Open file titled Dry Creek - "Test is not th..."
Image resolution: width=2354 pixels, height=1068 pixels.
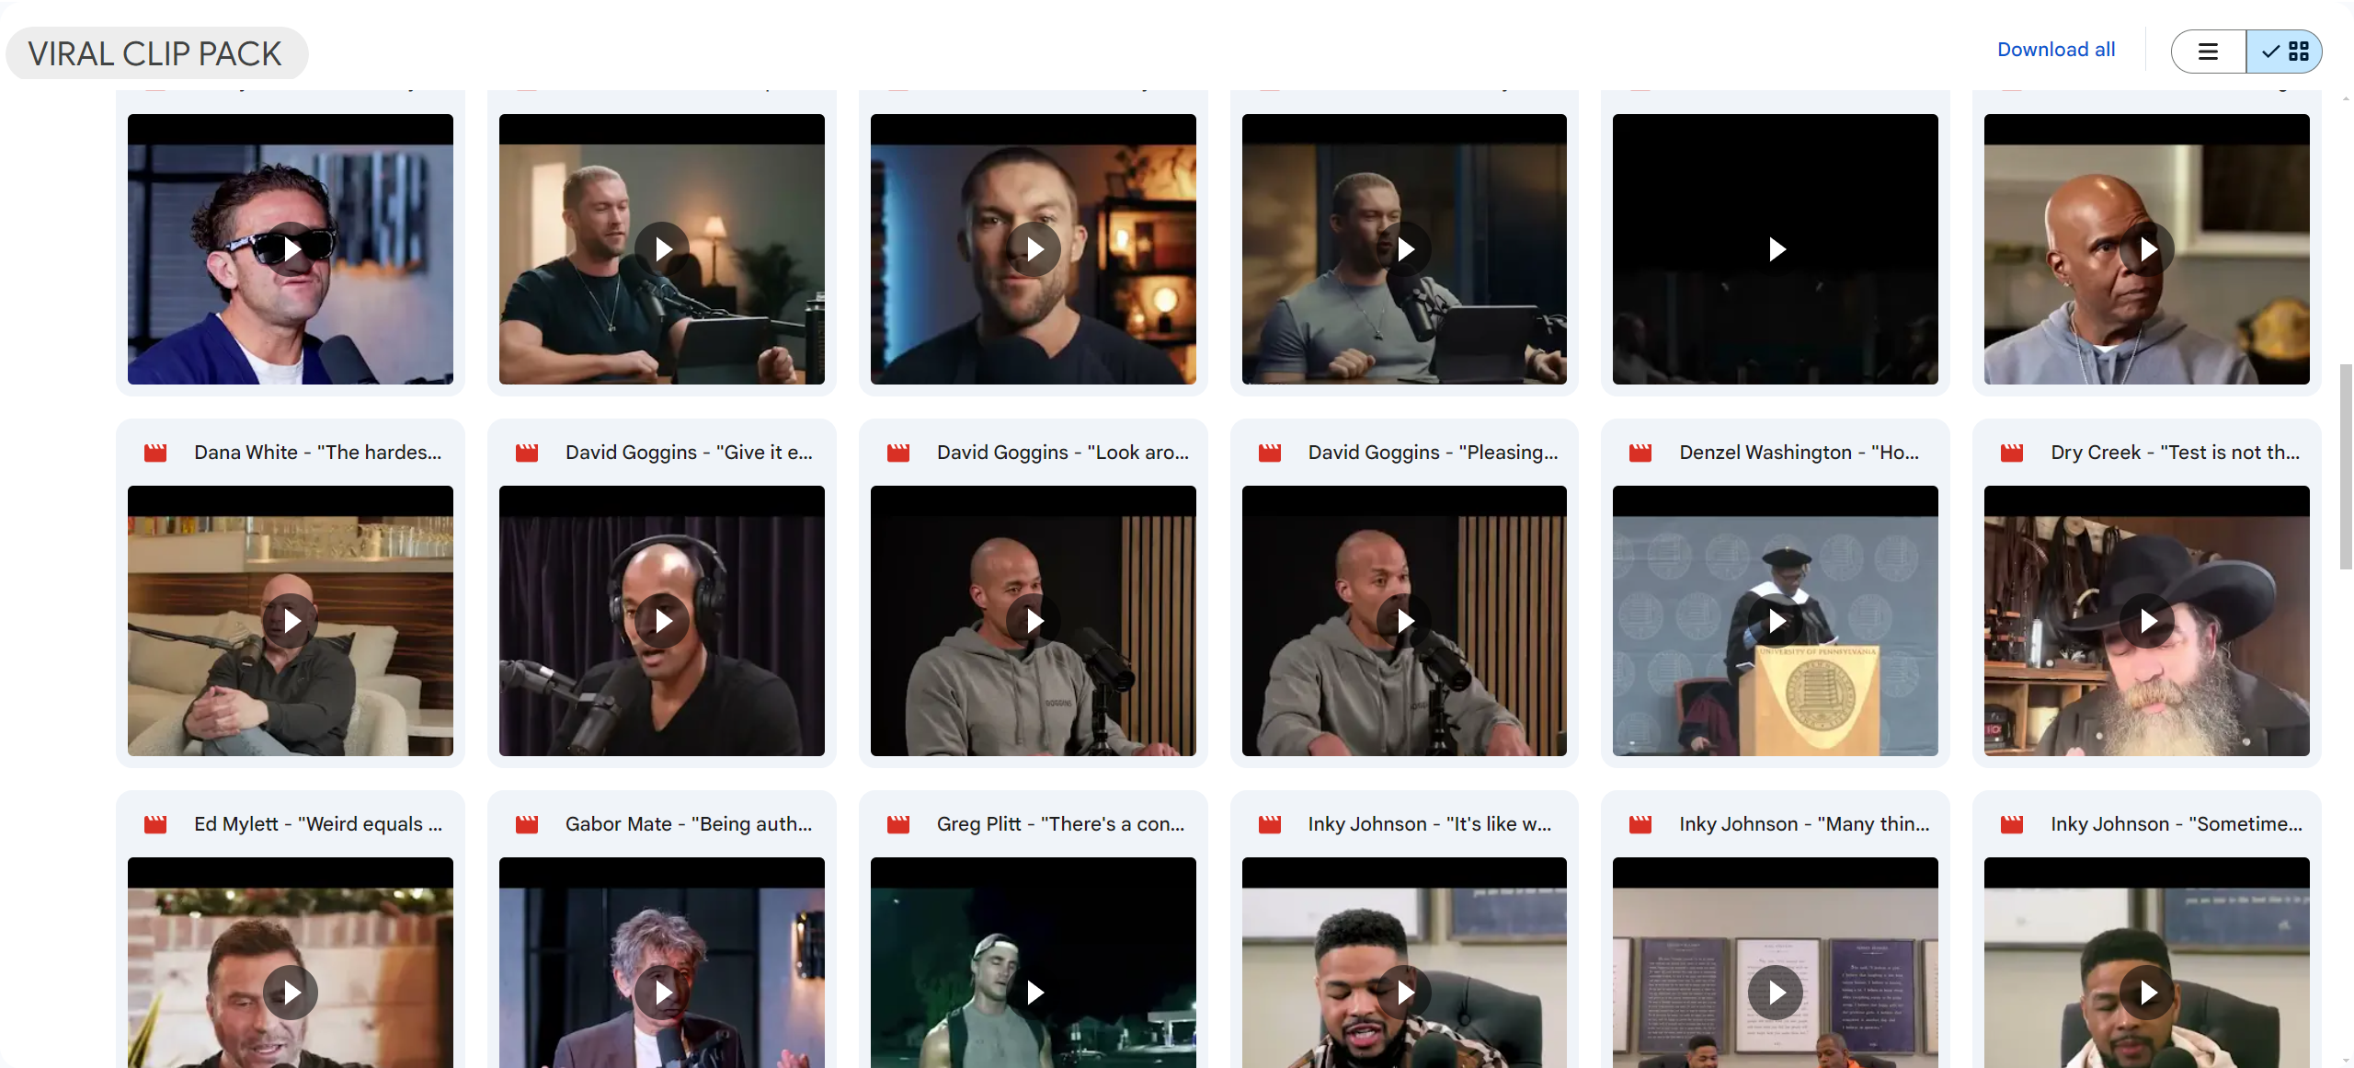tap(2176, 453)
